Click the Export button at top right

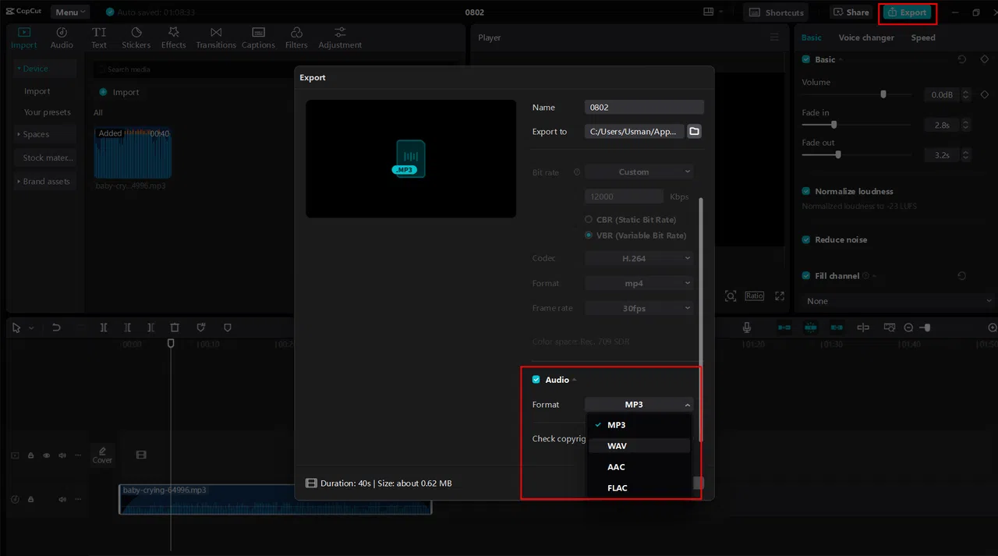coord(907,12)
